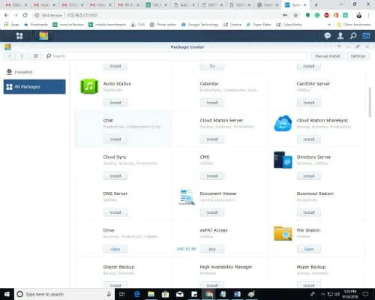Switch to the active Synology Chrome tab

click(295, 4)
